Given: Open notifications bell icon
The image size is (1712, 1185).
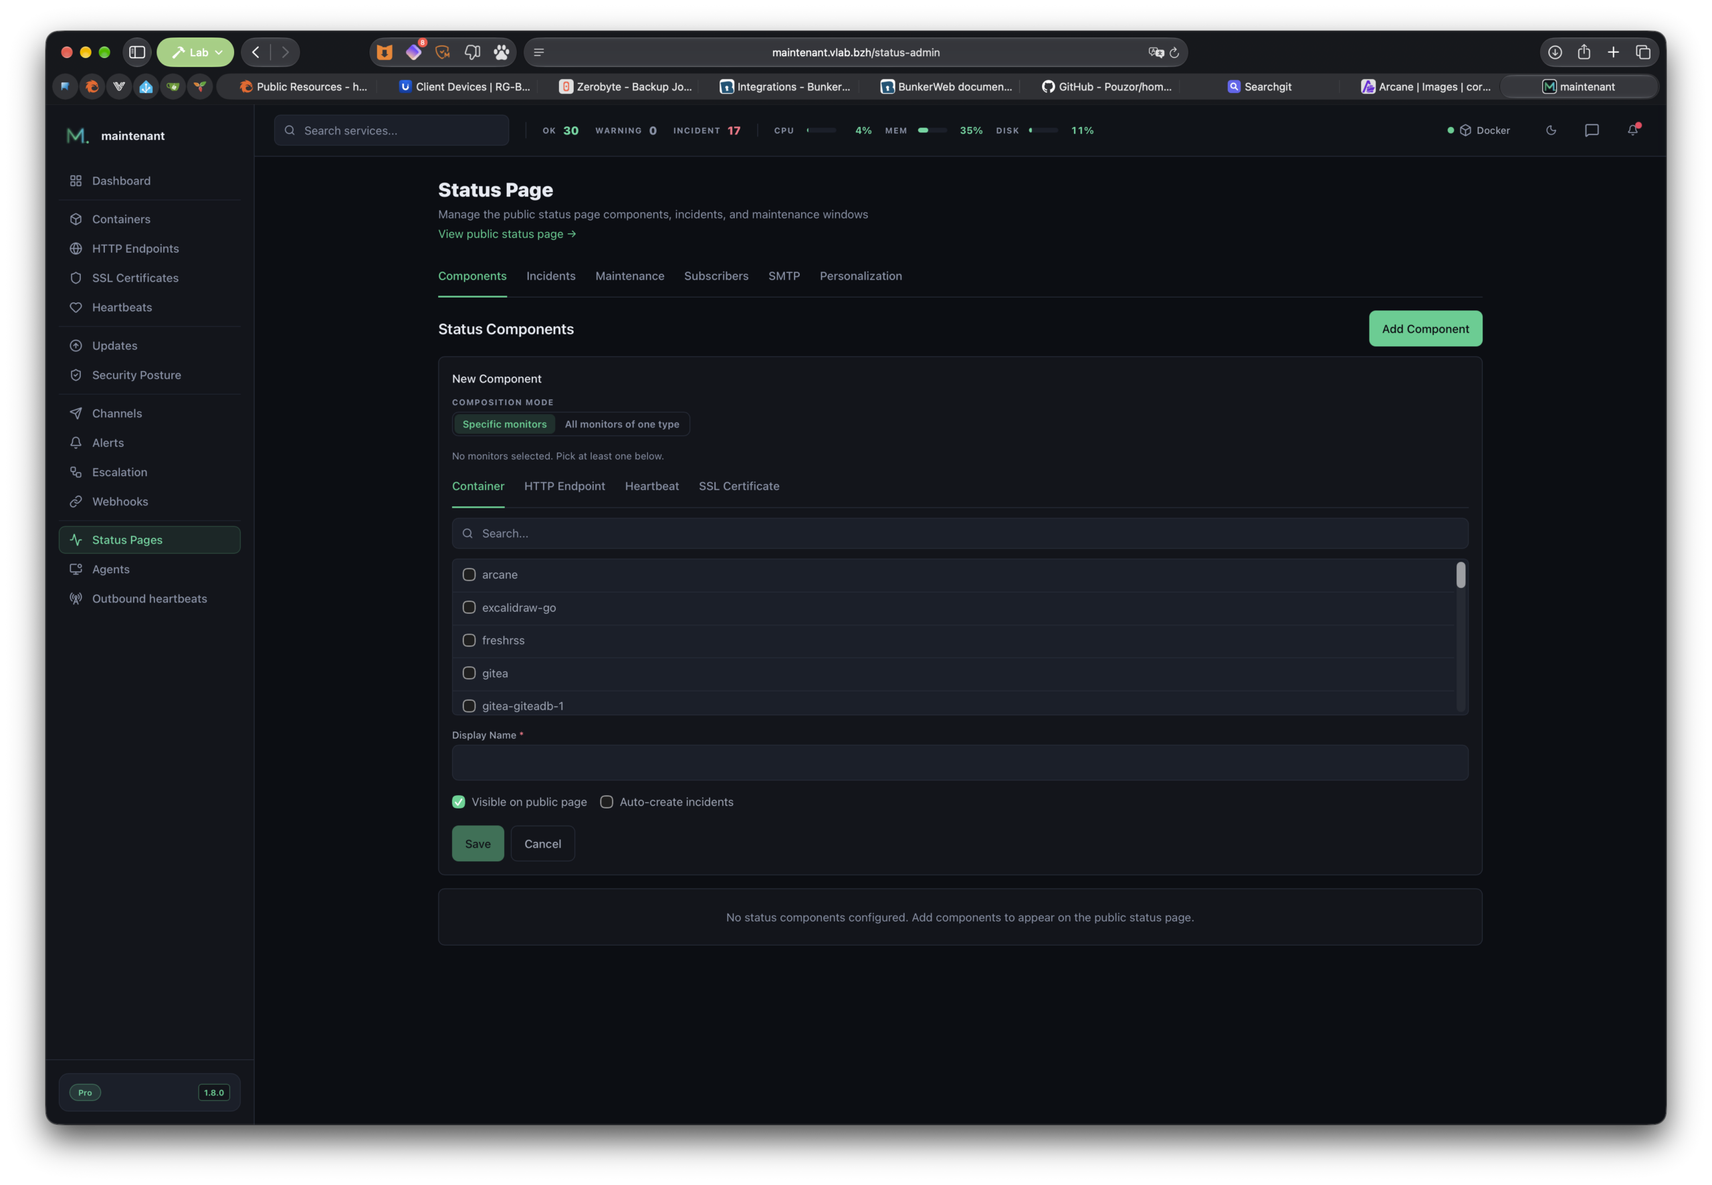Looking at the screenshot, I should click(x=1632, y=130).
